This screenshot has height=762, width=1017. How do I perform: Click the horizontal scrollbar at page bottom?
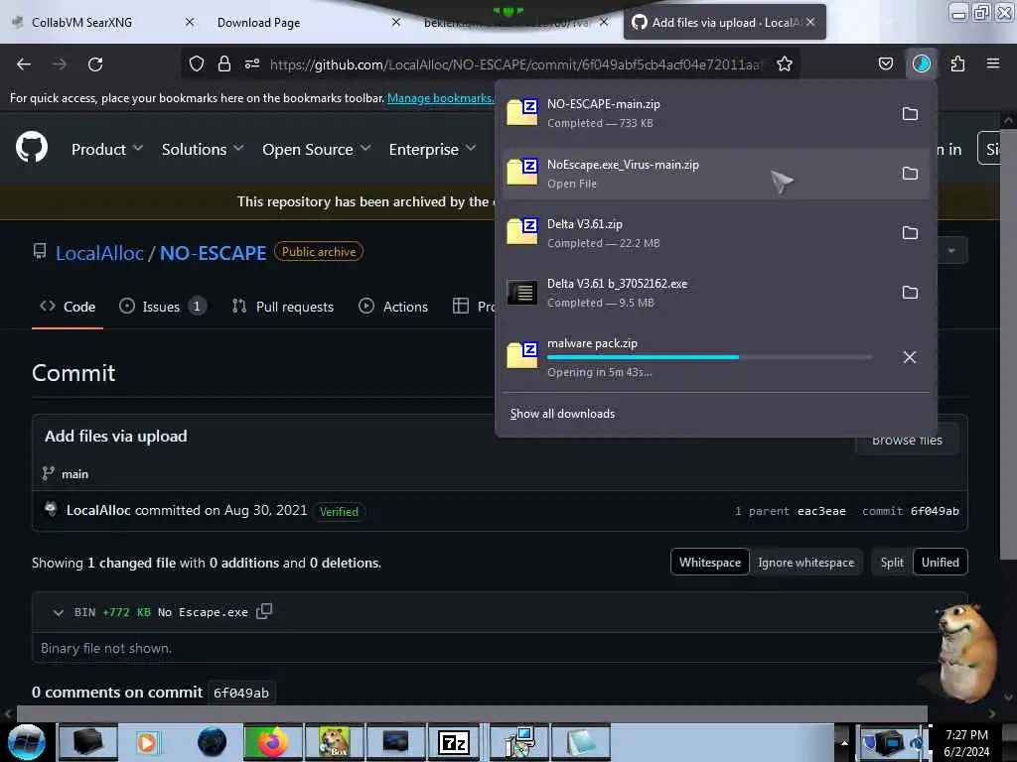[472, 713]
